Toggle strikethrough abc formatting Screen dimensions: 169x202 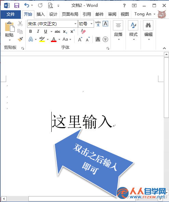coord(57,31)
